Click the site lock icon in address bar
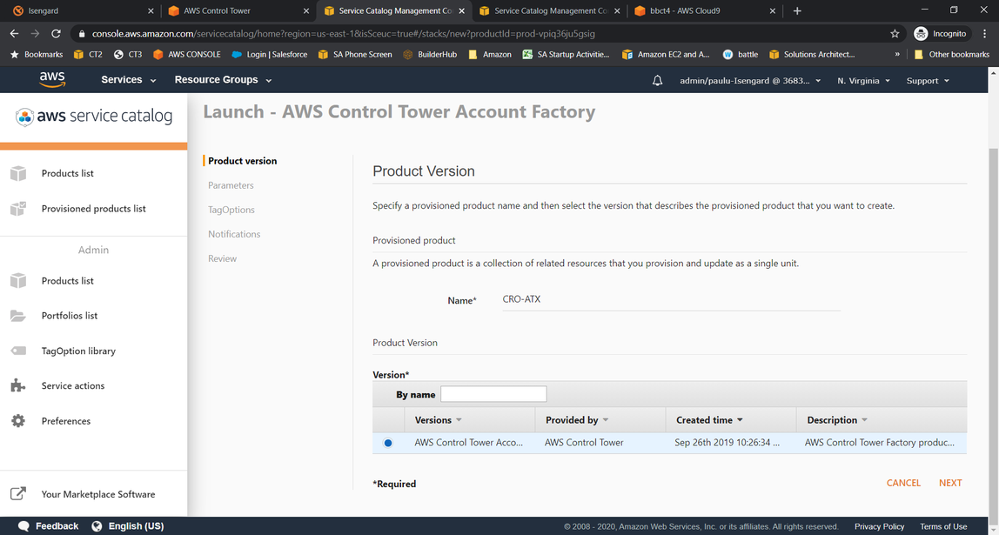Viewport: 999px width, 535px height. (x=82, y=34)
